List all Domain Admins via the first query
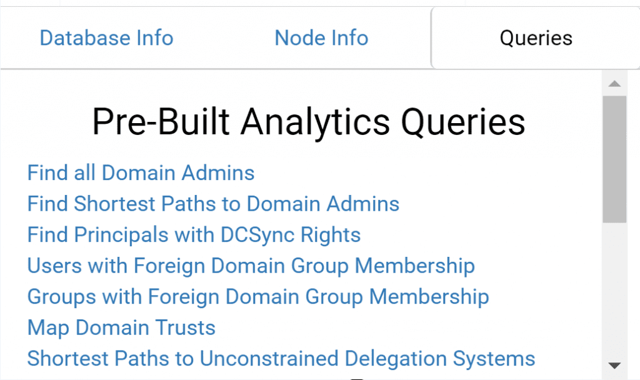Image resolution: width=640 pixels, height=380 pixels. (x=141, y=172)
